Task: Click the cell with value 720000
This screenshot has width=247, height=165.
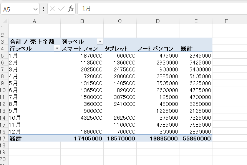Action: pyautogui.click(x=82, y=76)
